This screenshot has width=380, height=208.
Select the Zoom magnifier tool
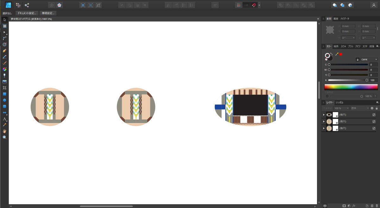(4, 137)
